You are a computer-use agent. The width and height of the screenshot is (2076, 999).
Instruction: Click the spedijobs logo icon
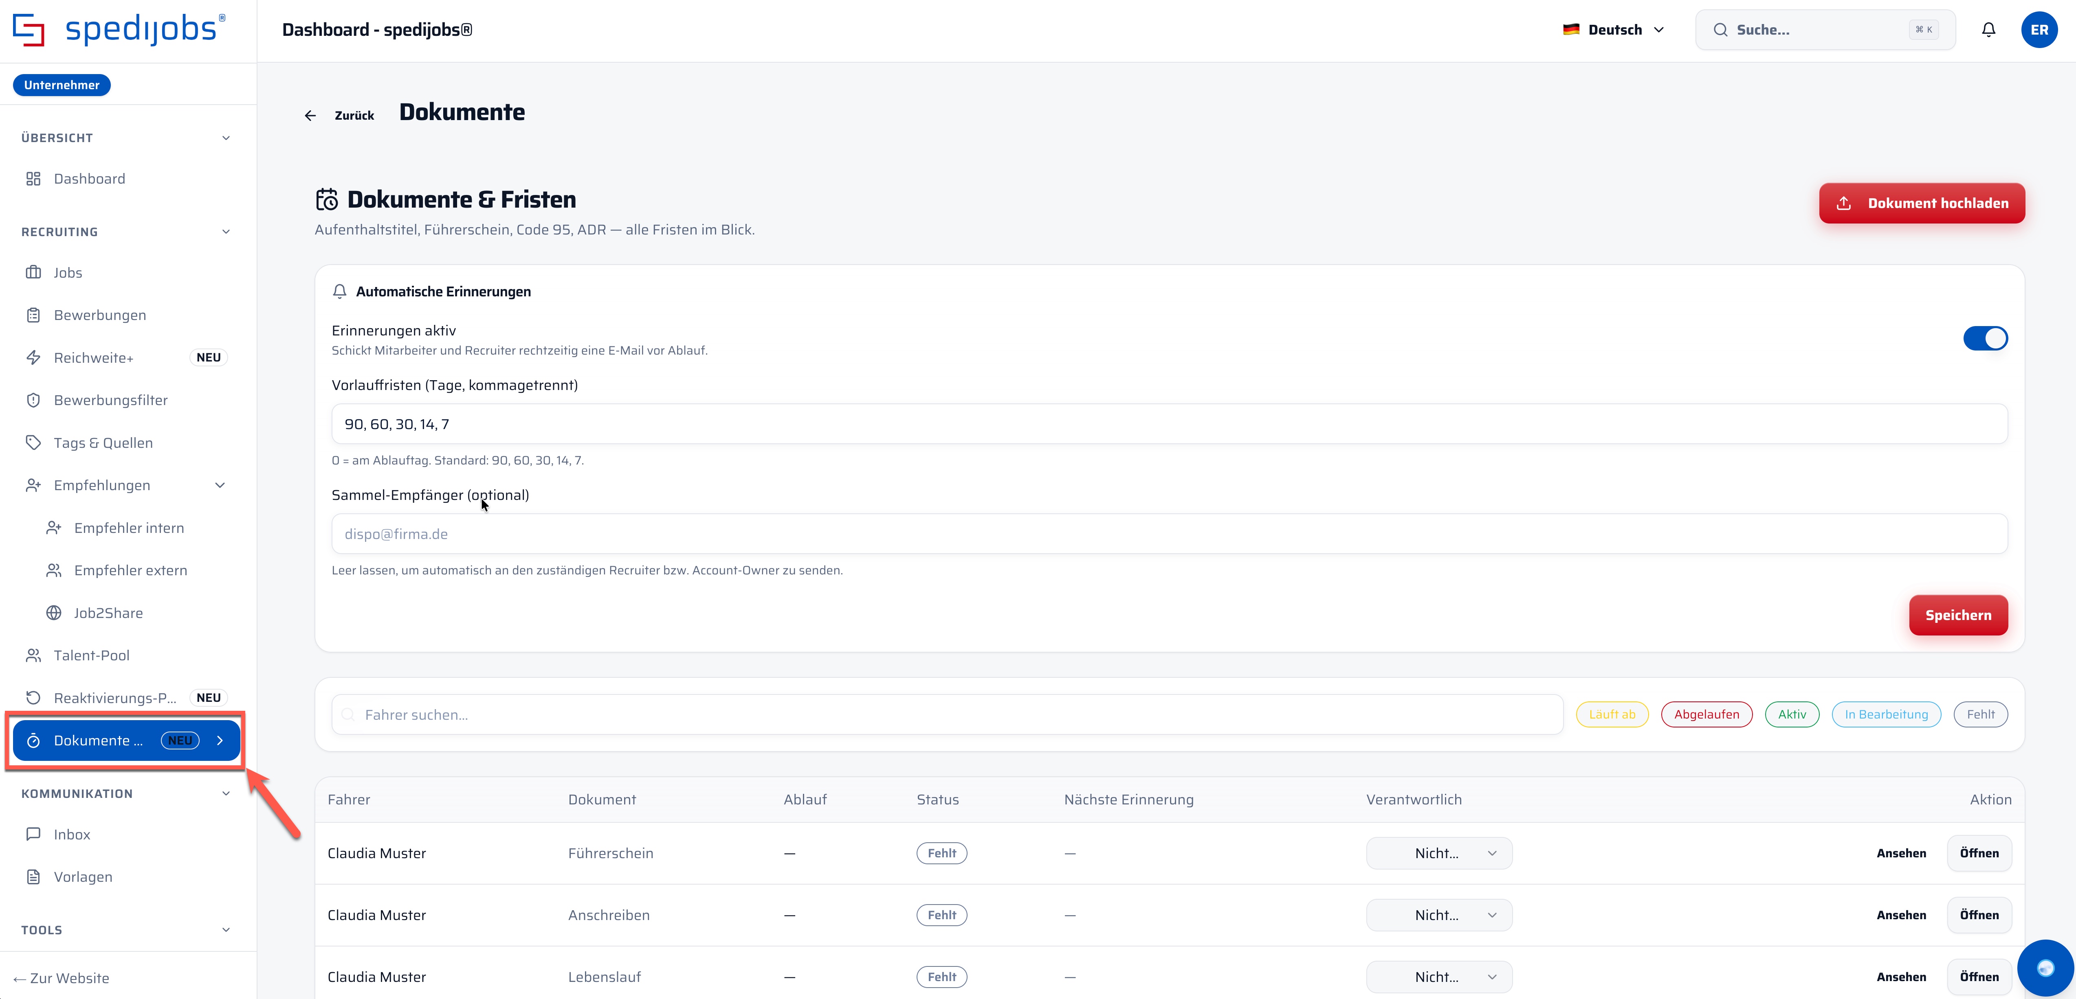click(x=28, y=31)
